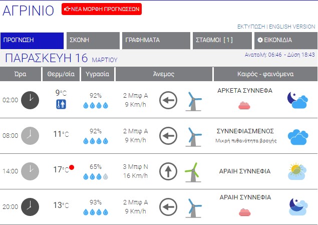The image size is (318, 225).
Task: Click the humidity droplets at 65%
Action: point(95,176)
